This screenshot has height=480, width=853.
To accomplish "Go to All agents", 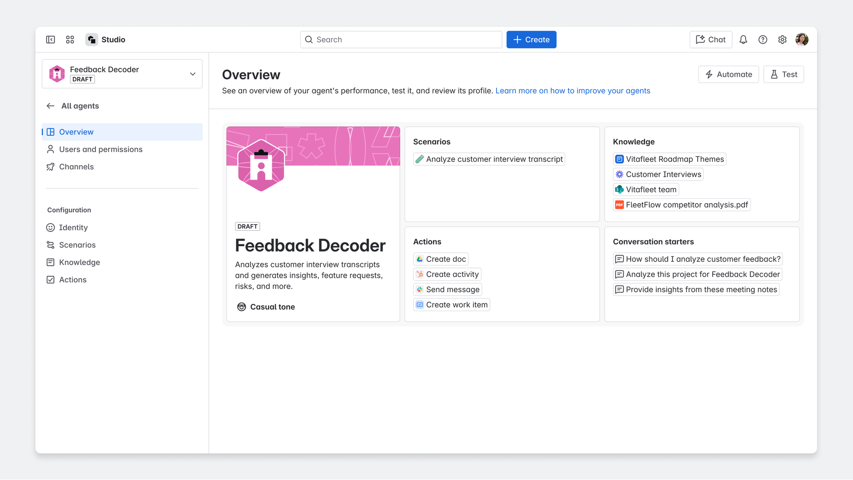I will point(80,106).
